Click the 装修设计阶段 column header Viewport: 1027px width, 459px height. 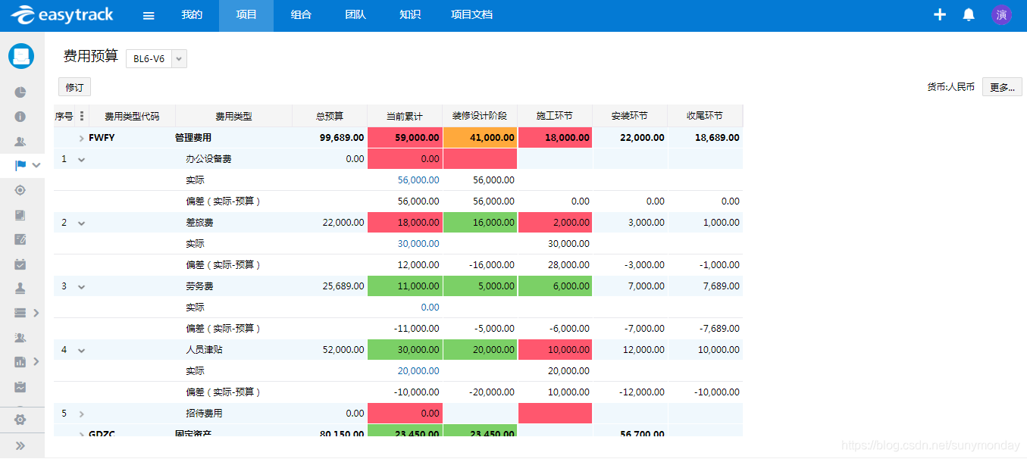coord(480,116)
